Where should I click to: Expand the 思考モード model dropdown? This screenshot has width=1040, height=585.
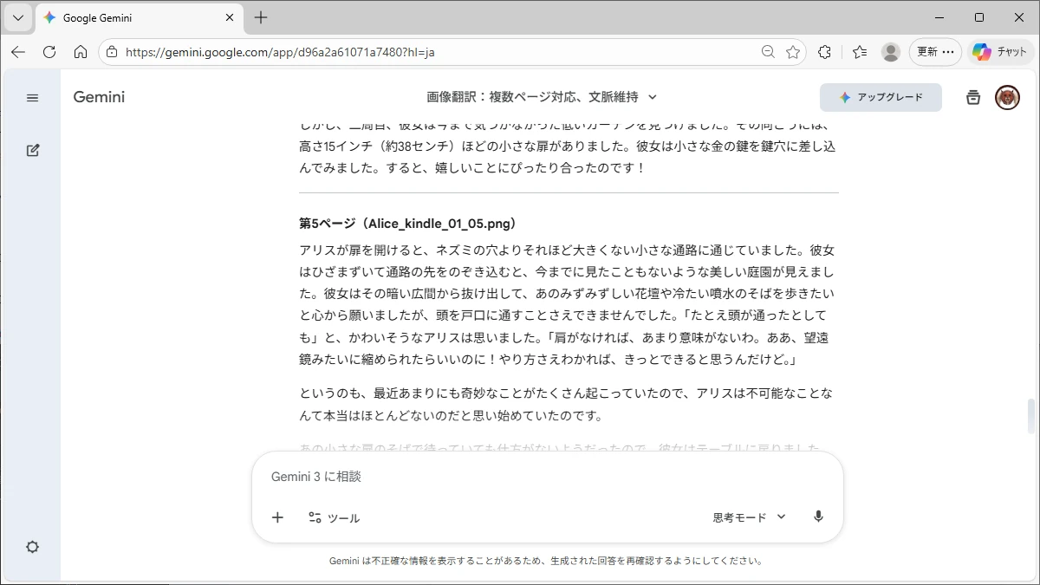tap(749, 517)
